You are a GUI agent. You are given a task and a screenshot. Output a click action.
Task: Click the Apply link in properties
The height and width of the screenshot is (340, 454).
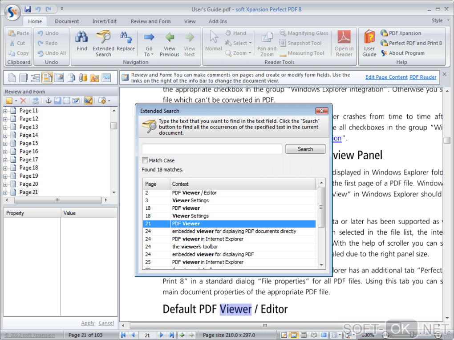click(x=88, y=323)
